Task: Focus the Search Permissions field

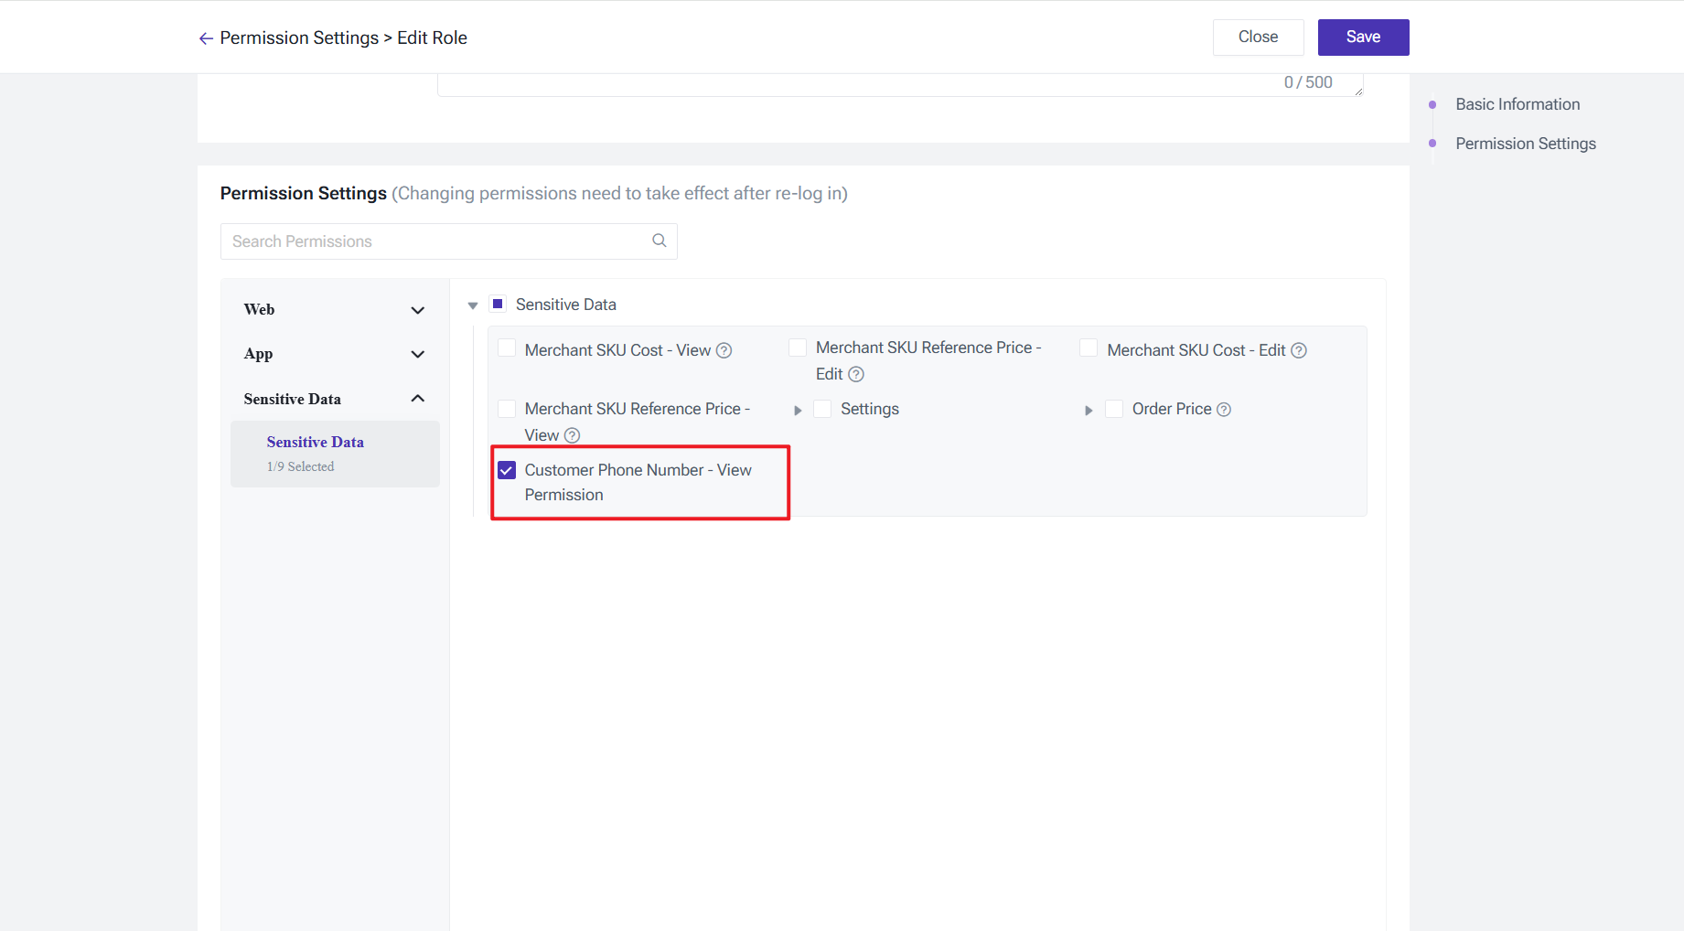Action: pyautogui.click(x=434, y=241)
